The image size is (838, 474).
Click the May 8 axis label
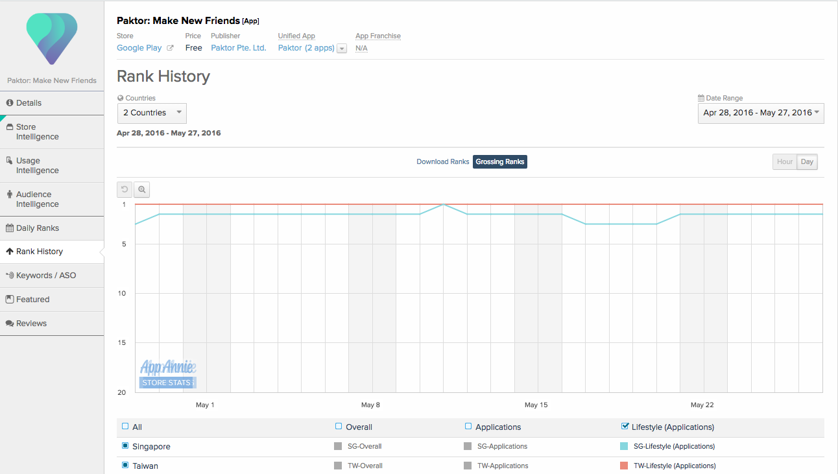(371, 405)
